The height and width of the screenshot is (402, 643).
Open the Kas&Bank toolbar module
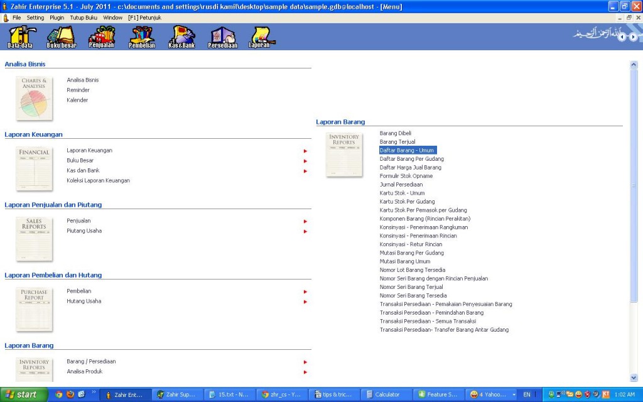pyautogui.click(x=181, y=37)
